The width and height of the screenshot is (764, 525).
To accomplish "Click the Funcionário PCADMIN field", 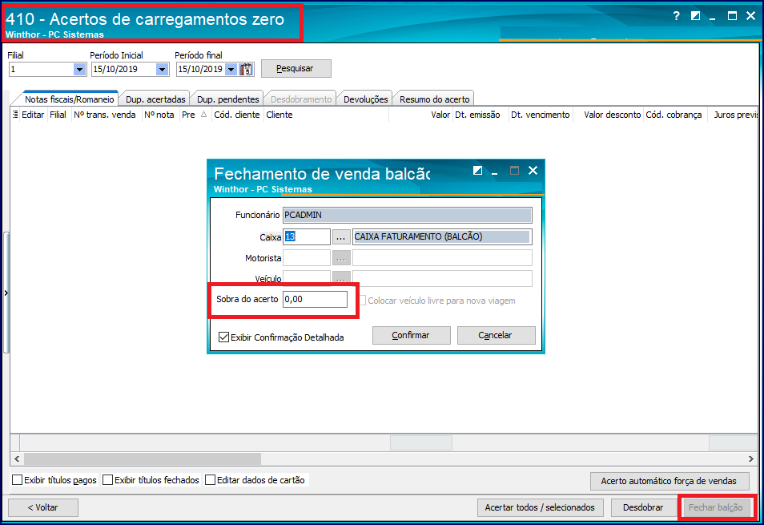I will [408, 215].
